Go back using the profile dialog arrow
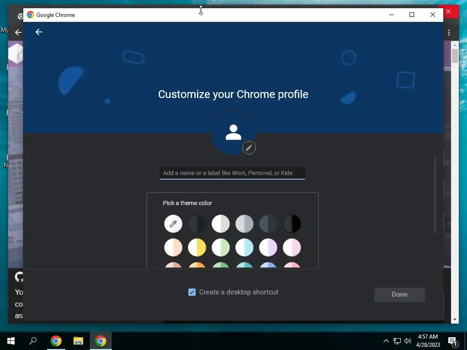 click(x=39, y=32)
